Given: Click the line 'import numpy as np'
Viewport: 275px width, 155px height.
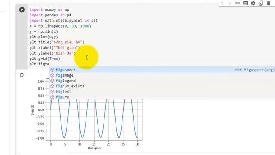Looking at the screenshot, I should (49, 9).
